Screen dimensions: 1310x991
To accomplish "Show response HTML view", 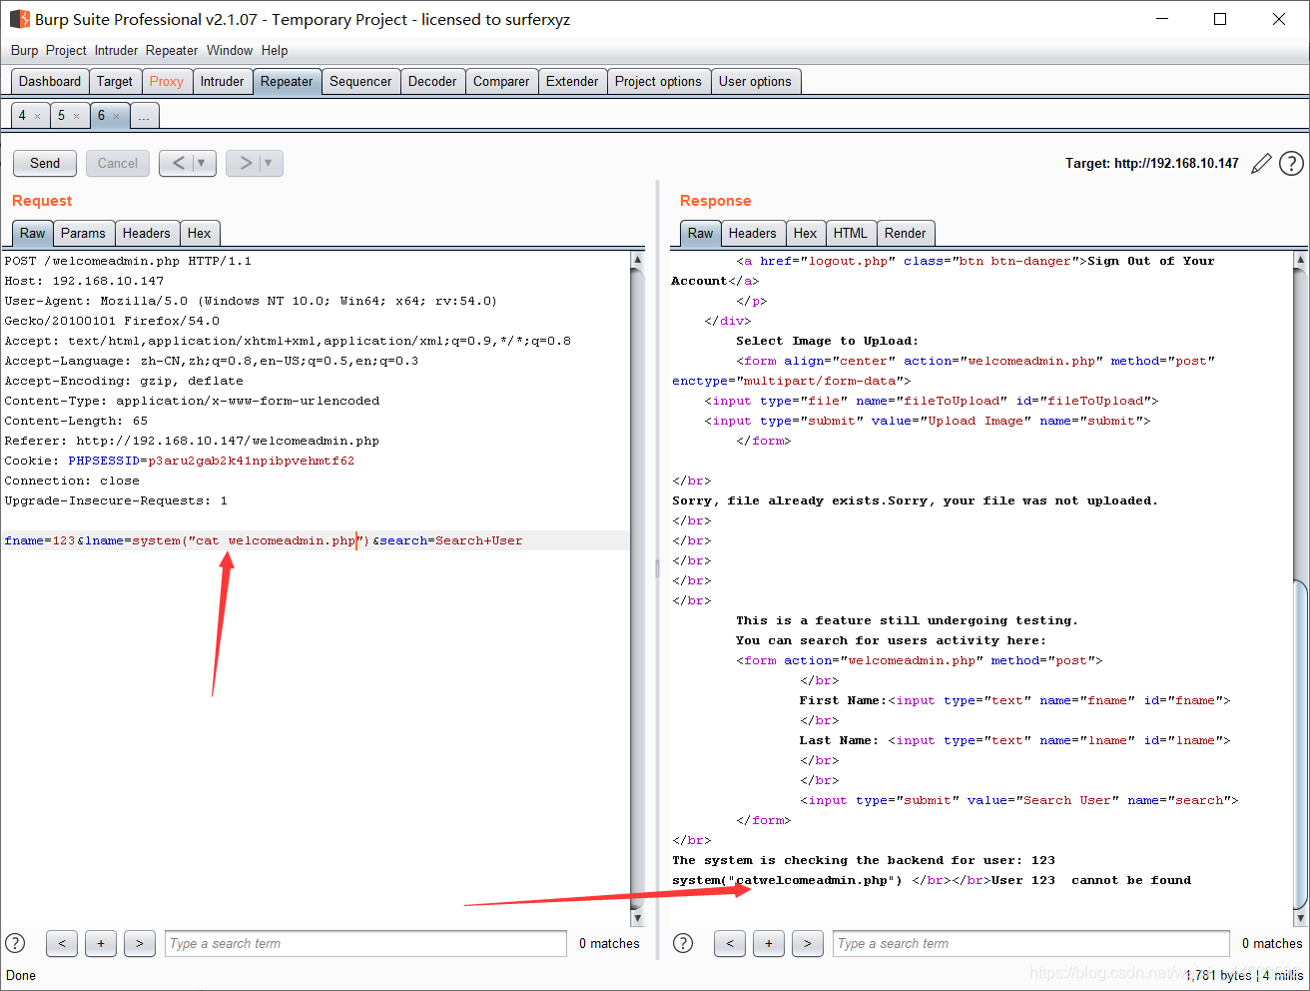I will 851,233.
